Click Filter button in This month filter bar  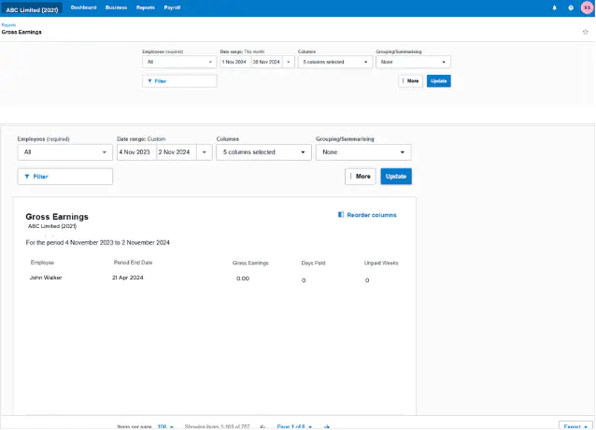point(179,81)
